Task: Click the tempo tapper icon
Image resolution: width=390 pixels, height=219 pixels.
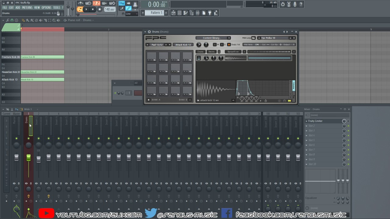Action: [216, 13]
